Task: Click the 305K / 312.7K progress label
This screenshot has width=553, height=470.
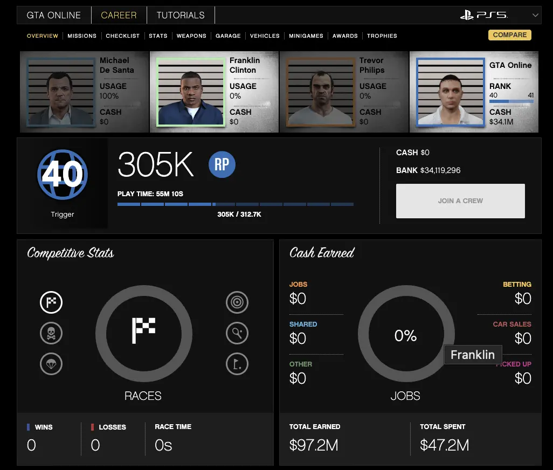Action: [x=239, y=214]
